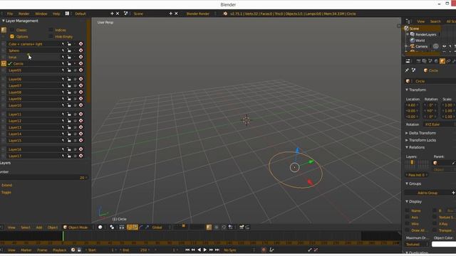Image resolution: width=456 pixels, height=256 pixels.
Task: Enable the Name display checkbox
Action: point(408,210)
